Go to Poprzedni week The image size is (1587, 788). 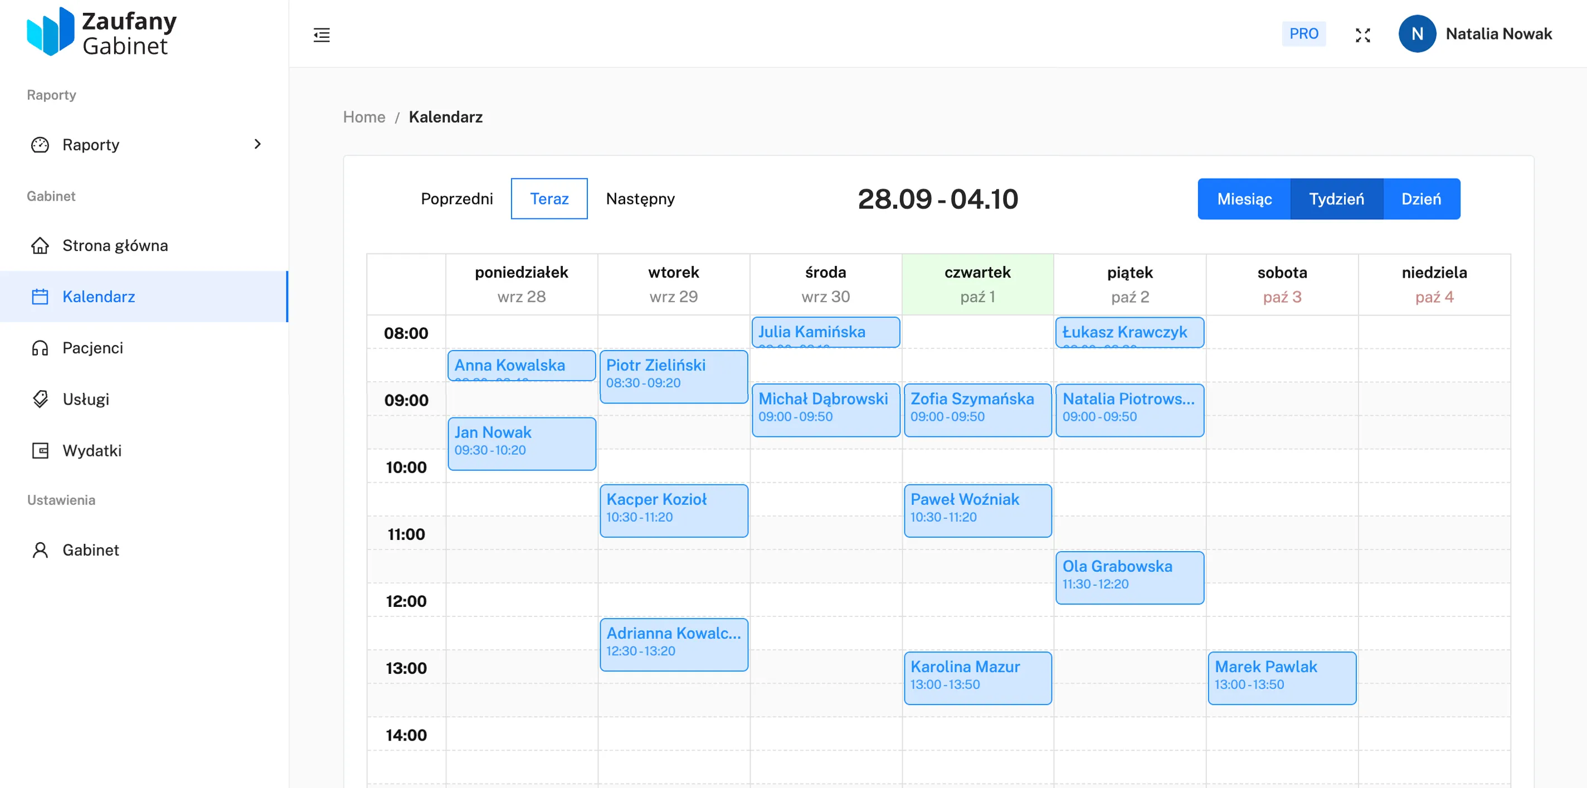456,199
